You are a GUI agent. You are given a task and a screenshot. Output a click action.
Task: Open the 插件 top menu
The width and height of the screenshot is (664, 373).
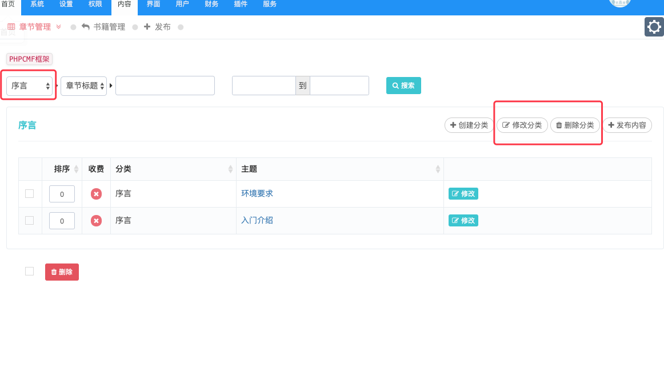pos(241,4)
